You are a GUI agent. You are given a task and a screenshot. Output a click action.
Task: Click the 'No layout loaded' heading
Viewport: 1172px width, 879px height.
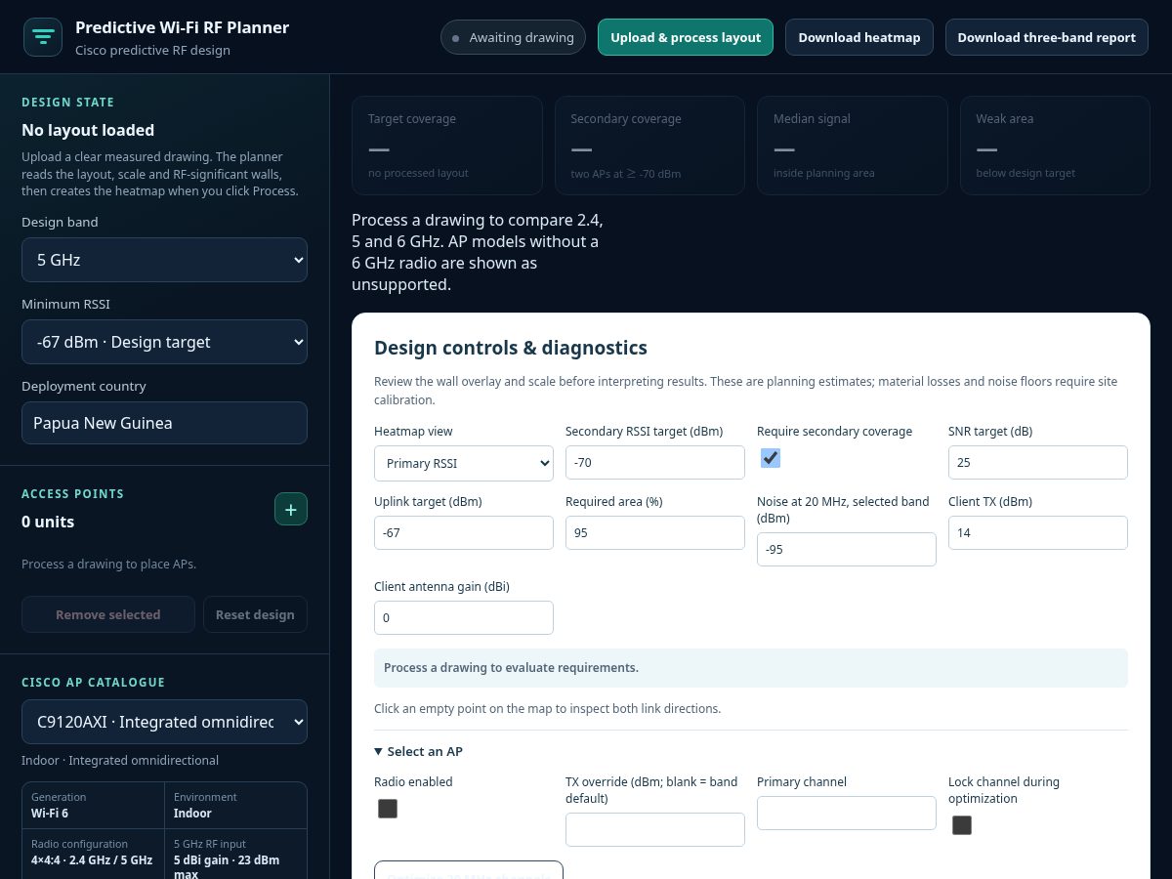tap(88, 130)
